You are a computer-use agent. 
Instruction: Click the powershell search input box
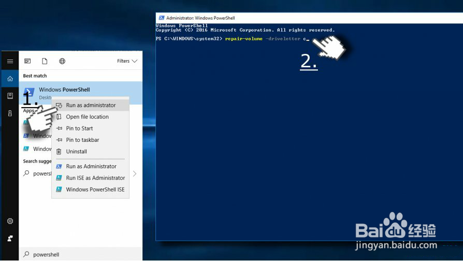click(x=80, y=254)
